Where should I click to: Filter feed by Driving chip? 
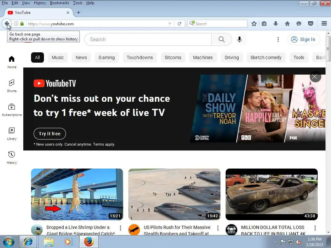coord(231,57)
